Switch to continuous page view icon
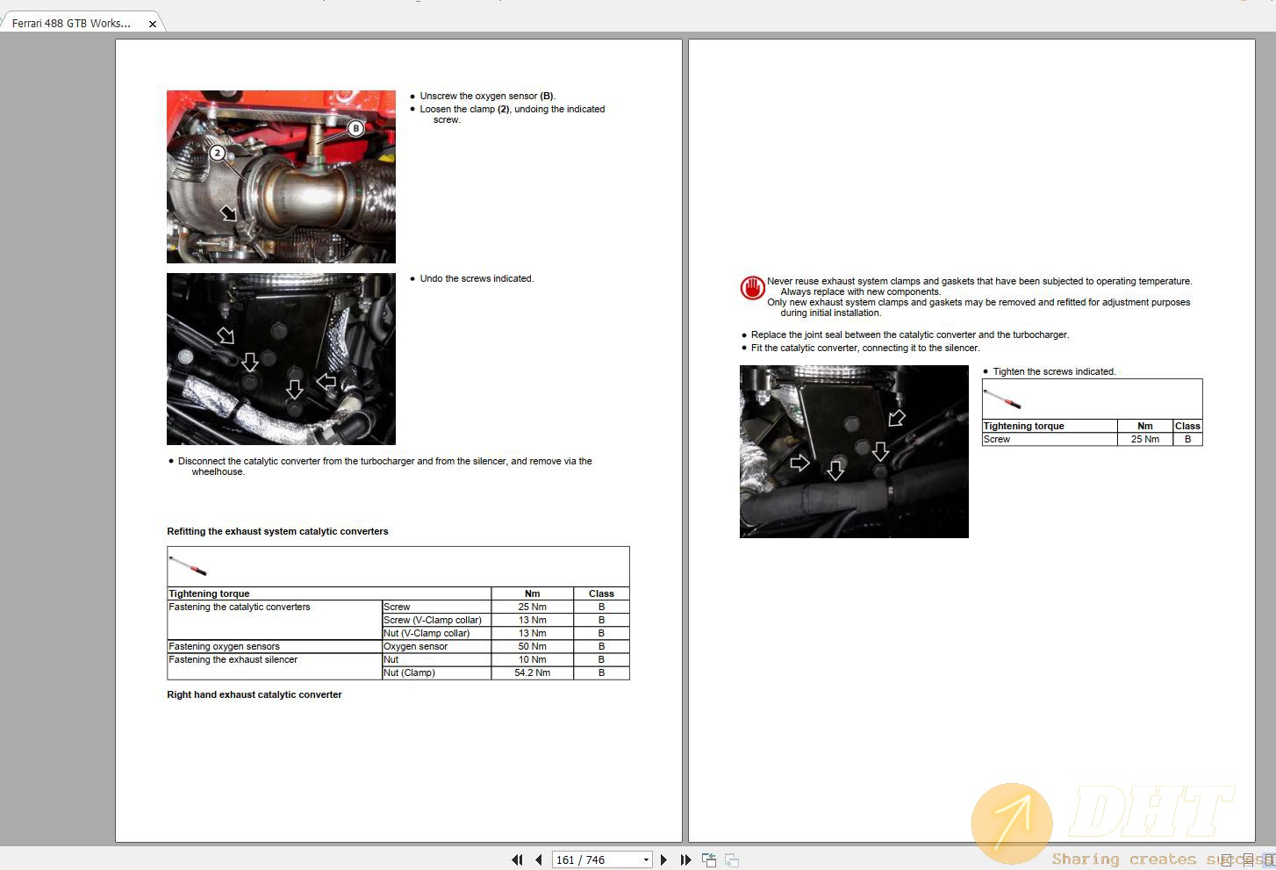The image size is (1276, 870). coord(1248,860)
